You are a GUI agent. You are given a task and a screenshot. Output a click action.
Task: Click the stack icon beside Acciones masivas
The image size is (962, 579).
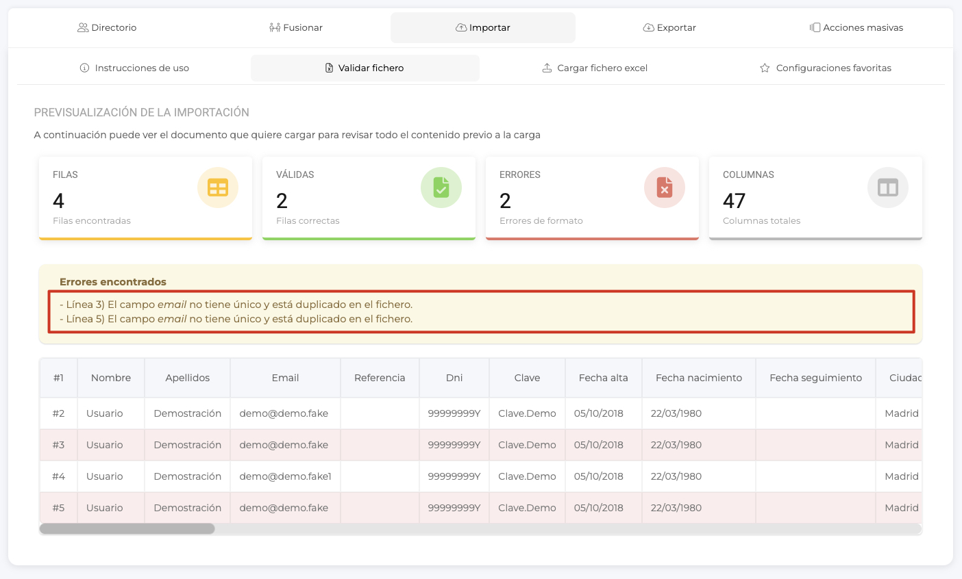tap(815, 27)
